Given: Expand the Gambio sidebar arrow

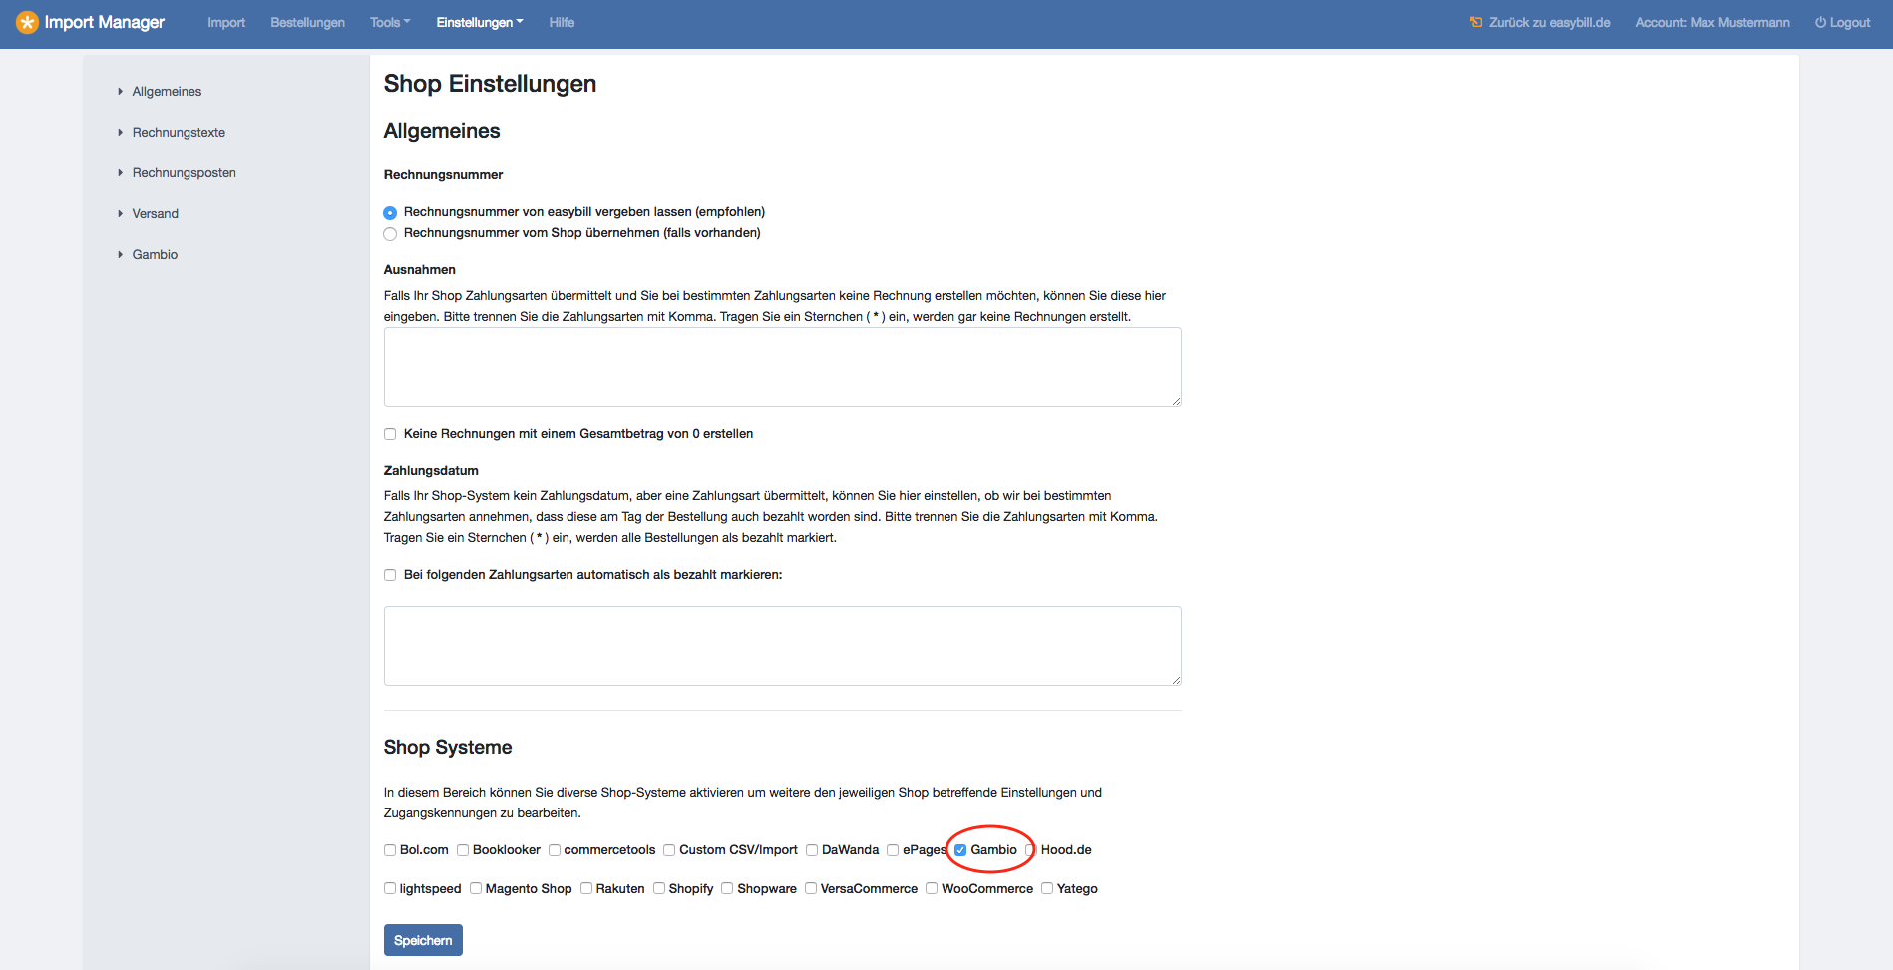Looking at the screenshot, I should click(120, 254).
